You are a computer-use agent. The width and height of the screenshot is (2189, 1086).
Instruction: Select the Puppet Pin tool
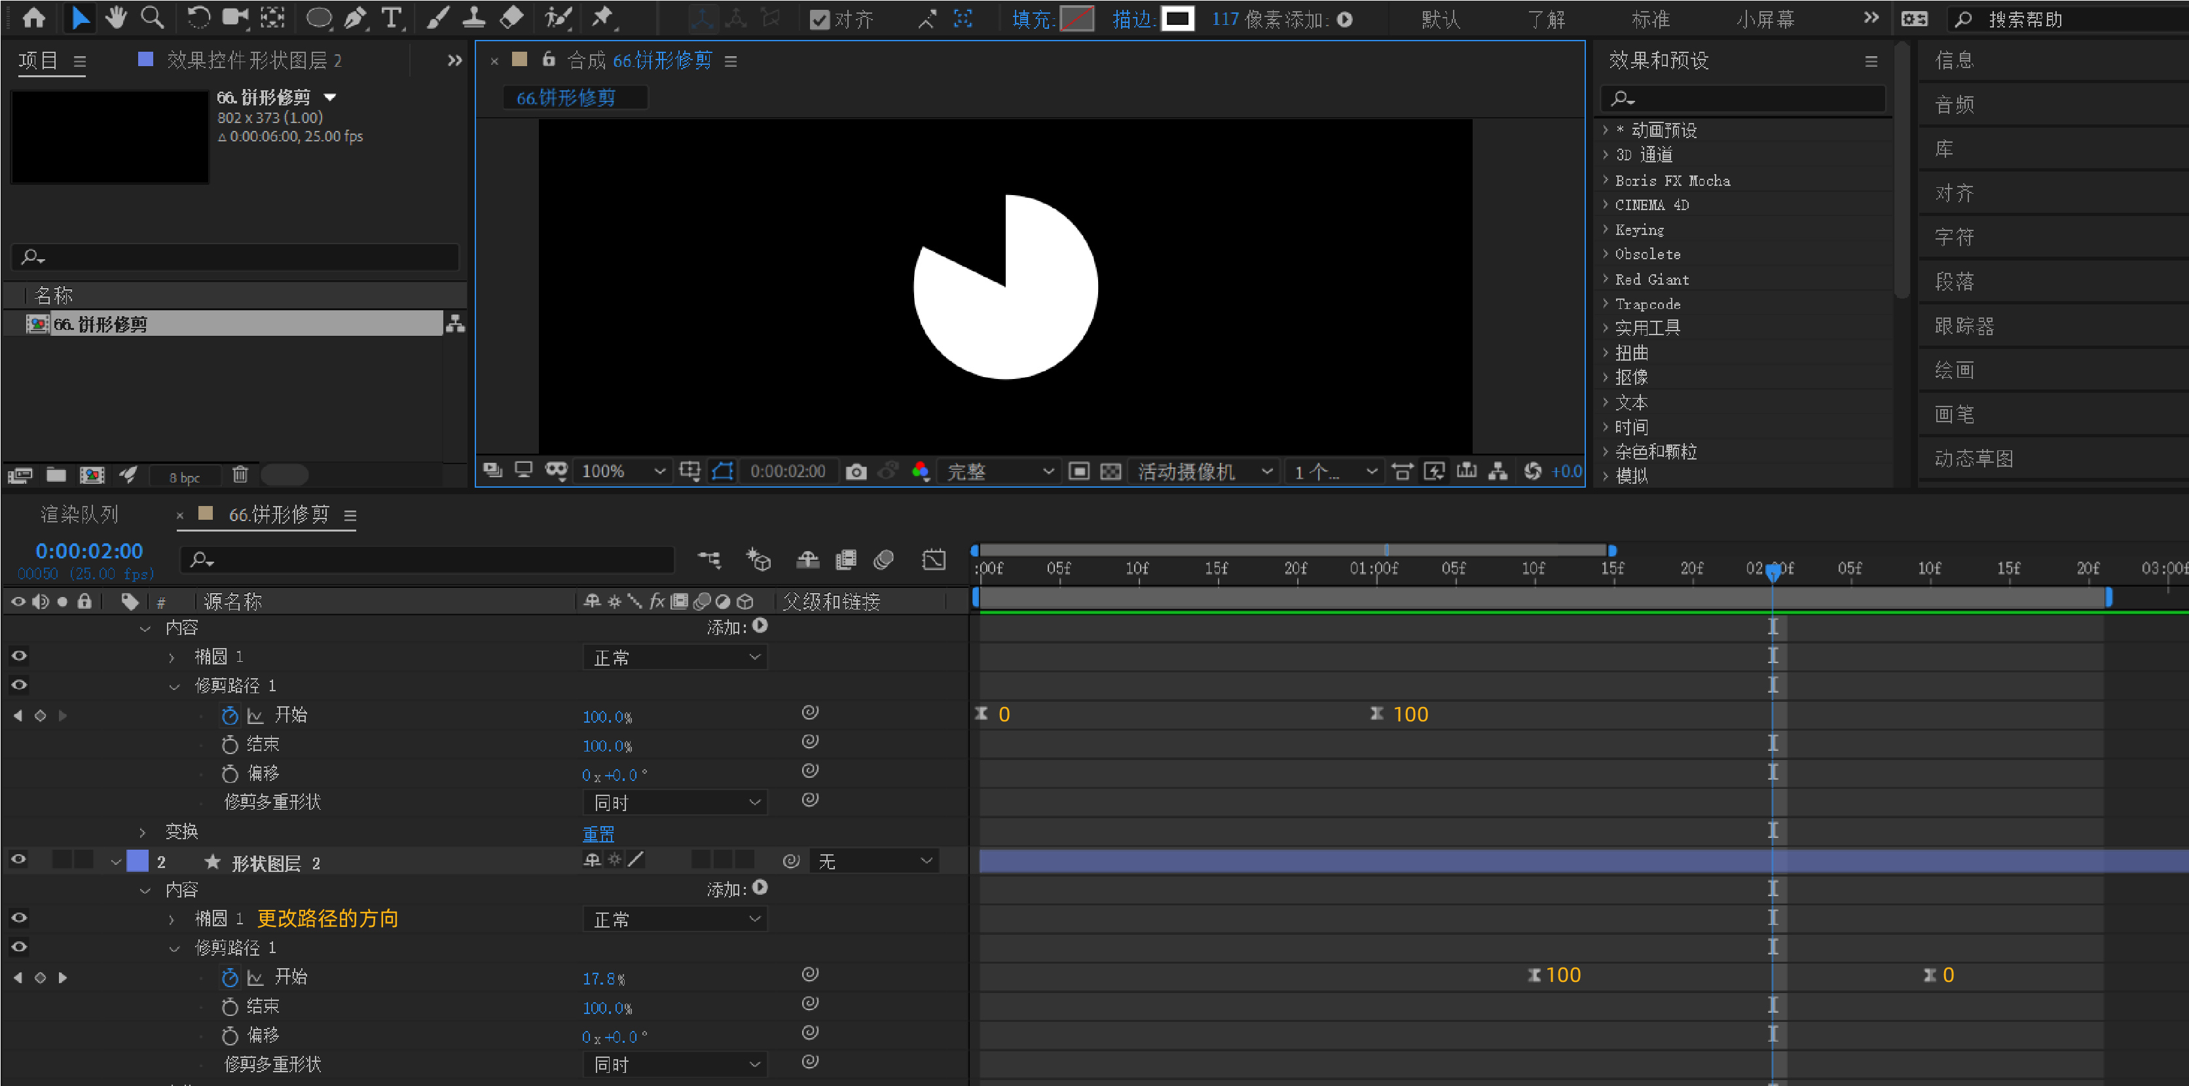(602, 18)
